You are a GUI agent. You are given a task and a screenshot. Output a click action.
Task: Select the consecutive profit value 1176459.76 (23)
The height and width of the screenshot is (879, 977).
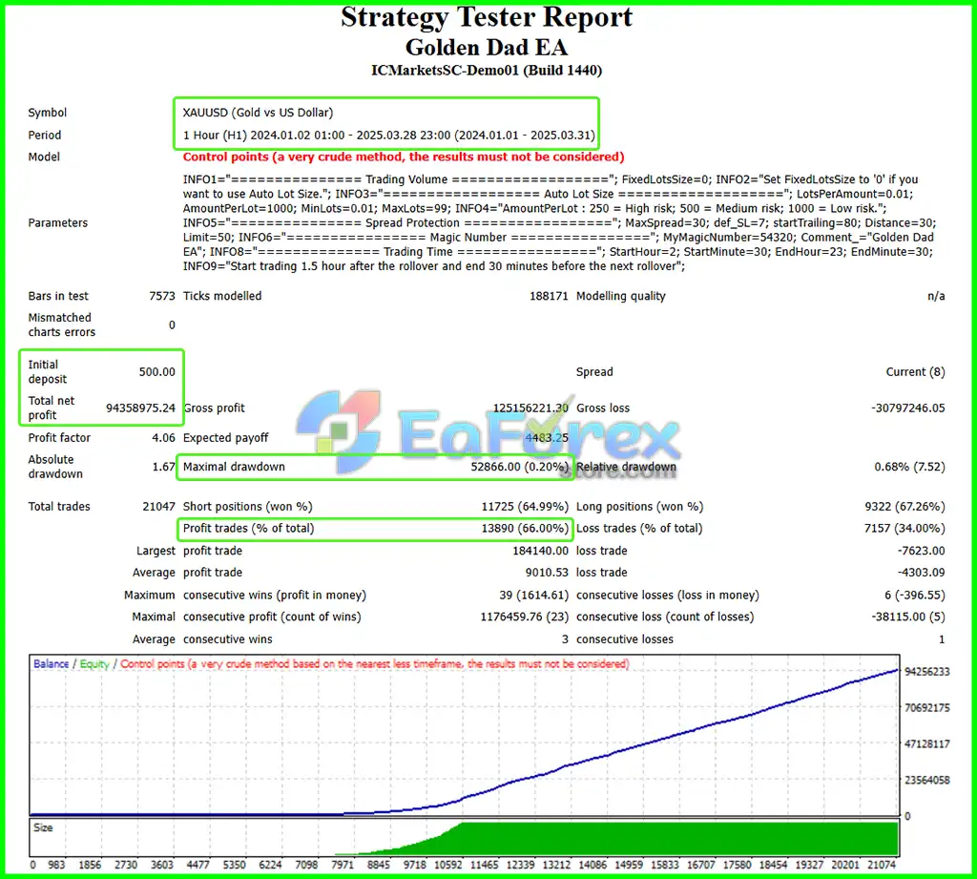(525, 617)
